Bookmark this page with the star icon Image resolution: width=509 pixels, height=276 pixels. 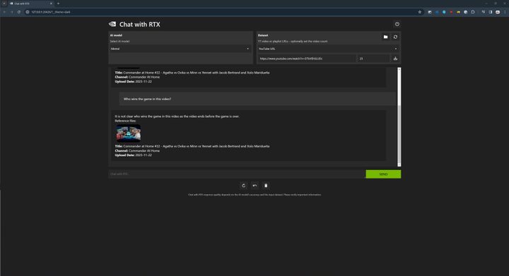click(x=420, y=12)
